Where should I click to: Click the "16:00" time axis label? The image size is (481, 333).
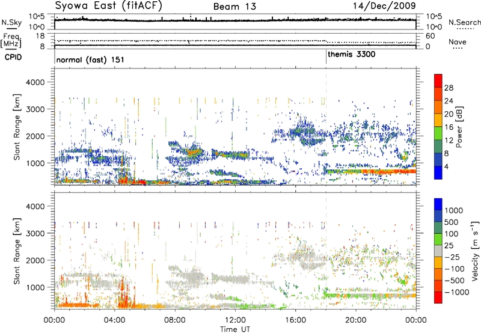(x=295, y=320)
